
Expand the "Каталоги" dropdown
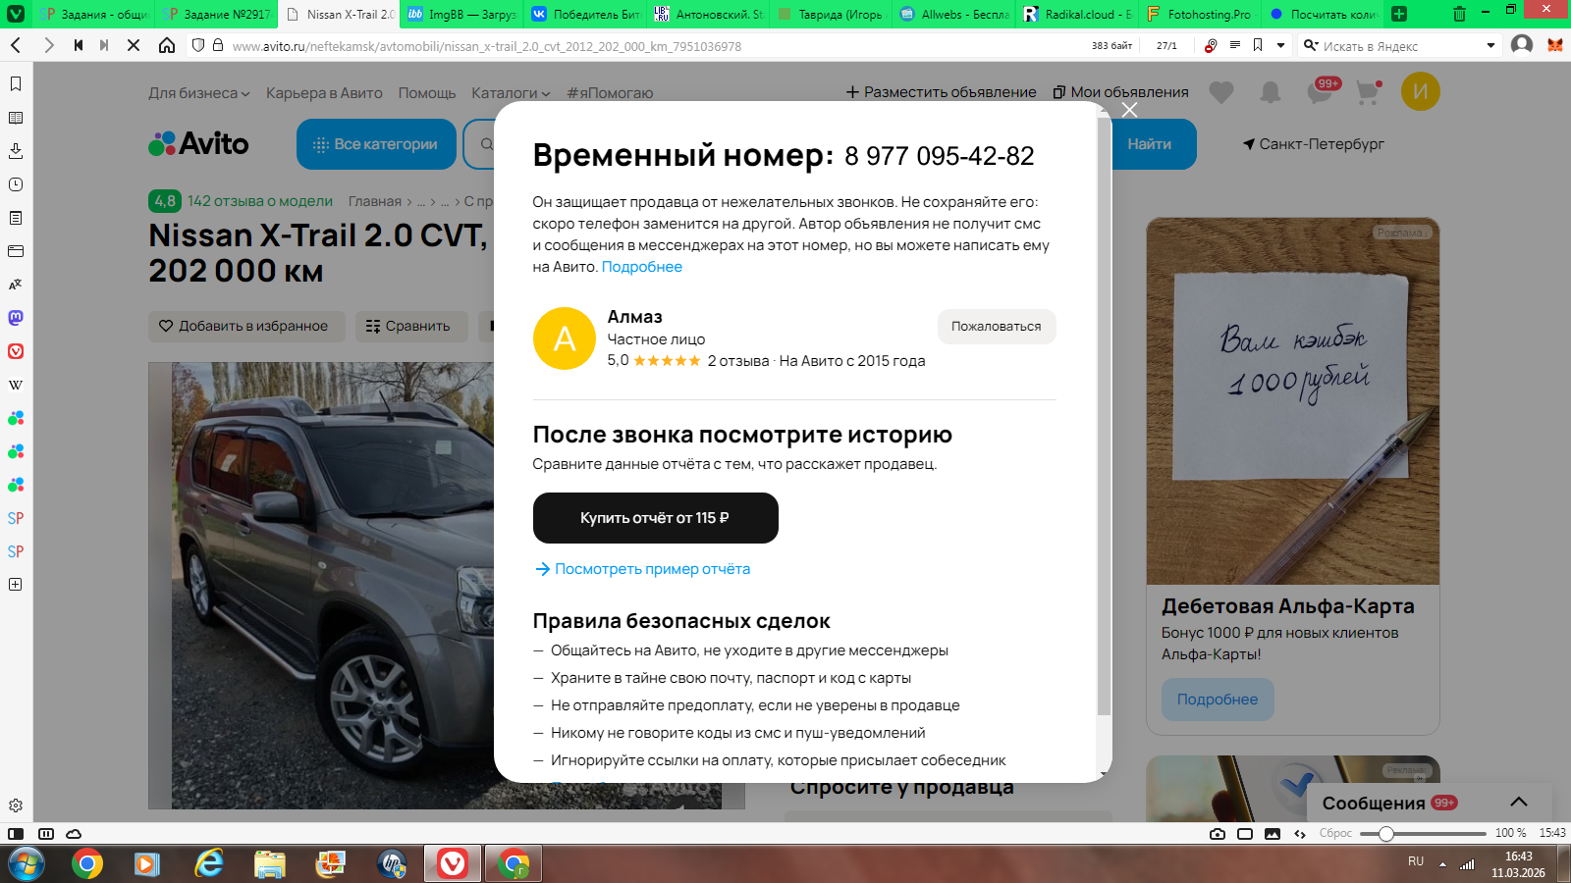[511, 93]
